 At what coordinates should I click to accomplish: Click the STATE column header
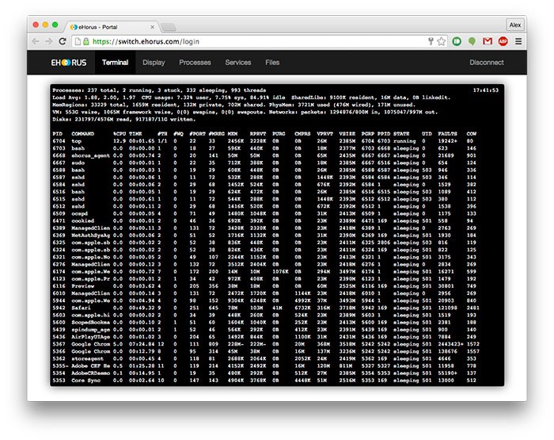(401, 134)
